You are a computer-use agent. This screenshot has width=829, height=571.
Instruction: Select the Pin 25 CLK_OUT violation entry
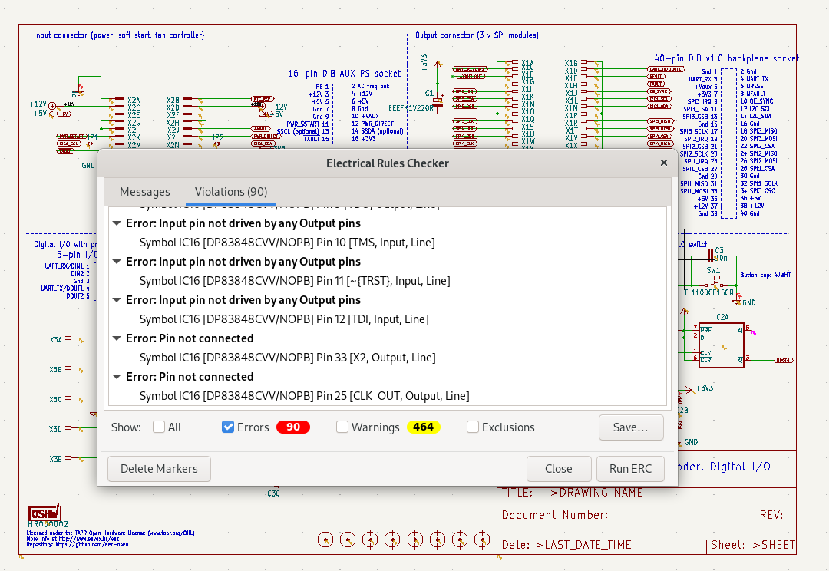[304, 396]
